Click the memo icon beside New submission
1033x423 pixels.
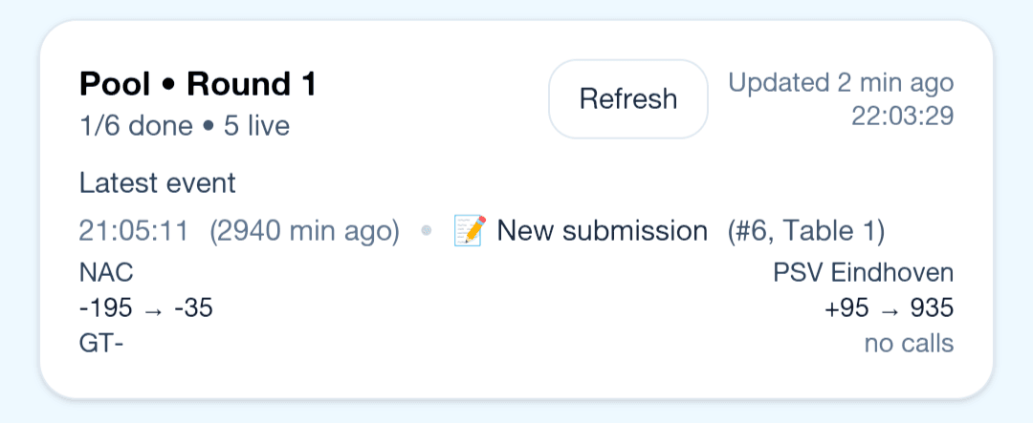coord(470,231)
